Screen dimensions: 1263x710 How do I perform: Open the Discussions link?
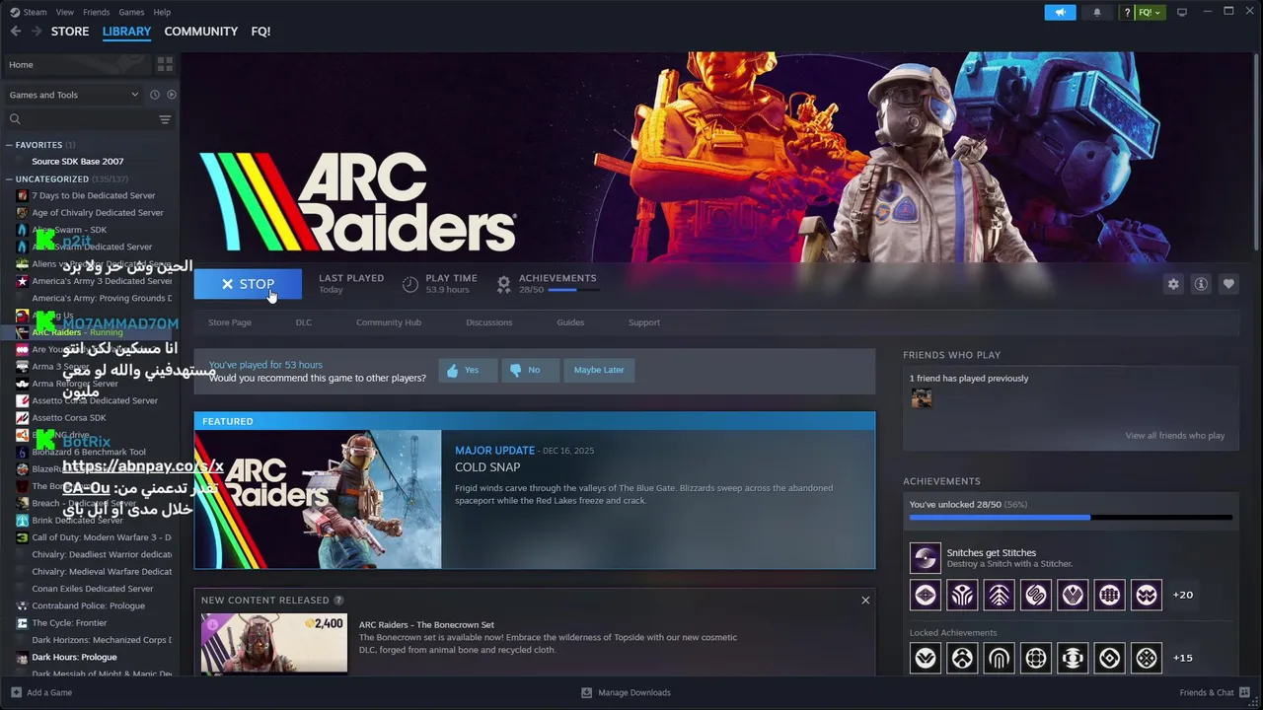point(489,322)
